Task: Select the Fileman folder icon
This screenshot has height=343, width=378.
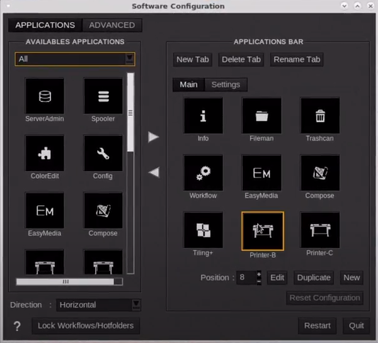Action: tap(261, 116)
